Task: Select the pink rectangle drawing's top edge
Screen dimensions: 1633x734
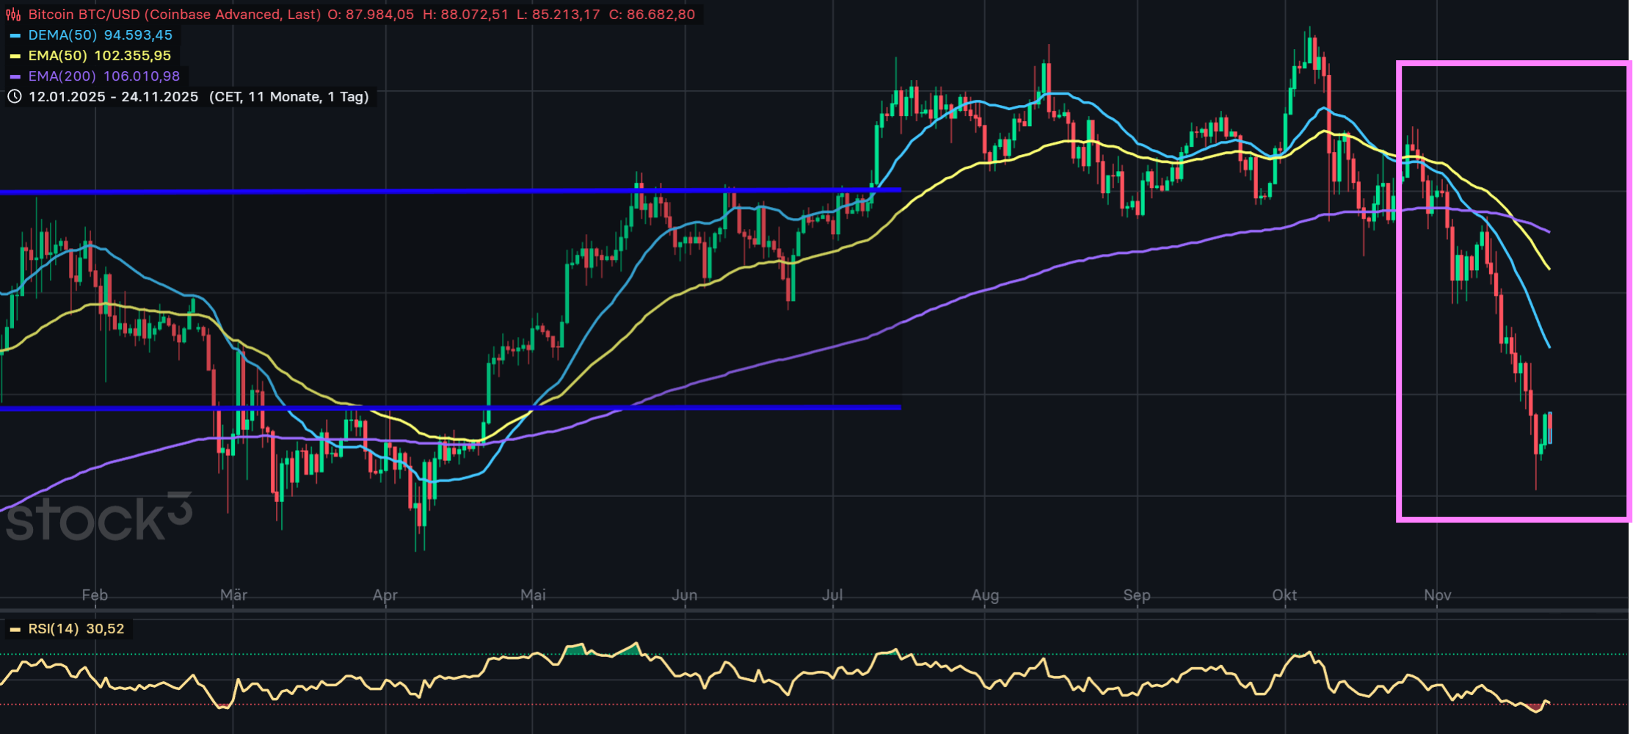Action: pyautogui.click(x=1512, y=65)
